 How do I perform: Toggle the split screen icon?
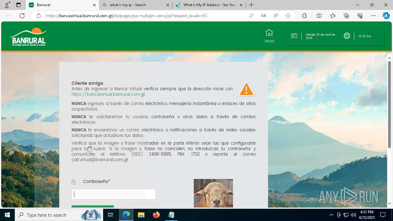319,16
